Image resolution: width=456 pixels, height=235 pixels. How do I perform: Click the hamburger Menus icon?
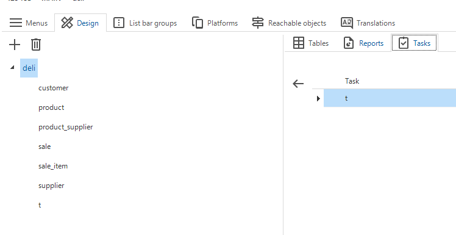[16, 23]
